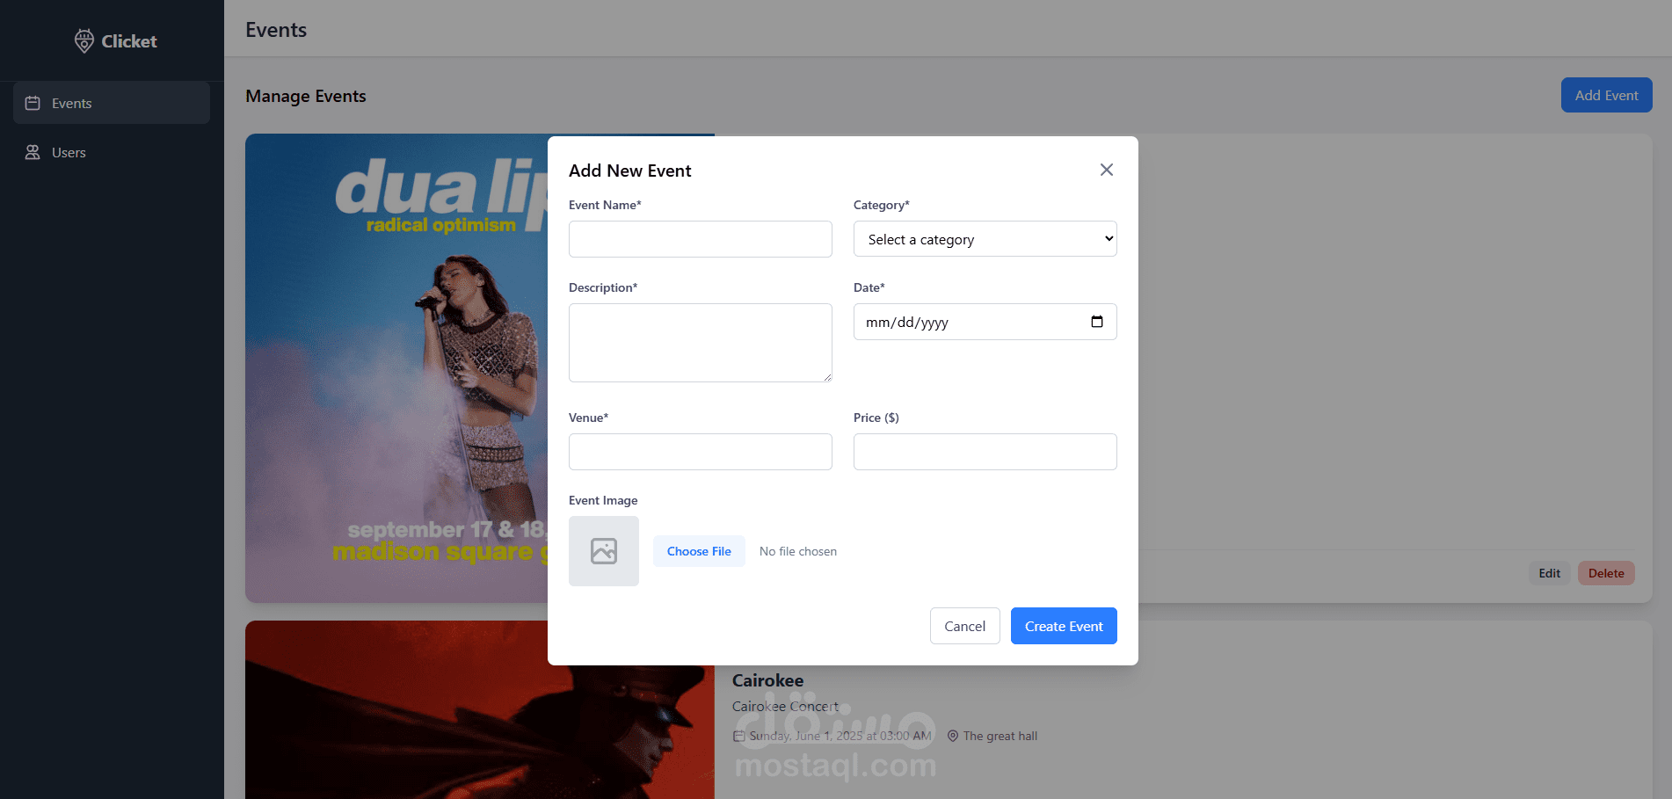The image size is (1672, 799).
Task: Focus the Event Name input field
Action: tap(701, 239)
